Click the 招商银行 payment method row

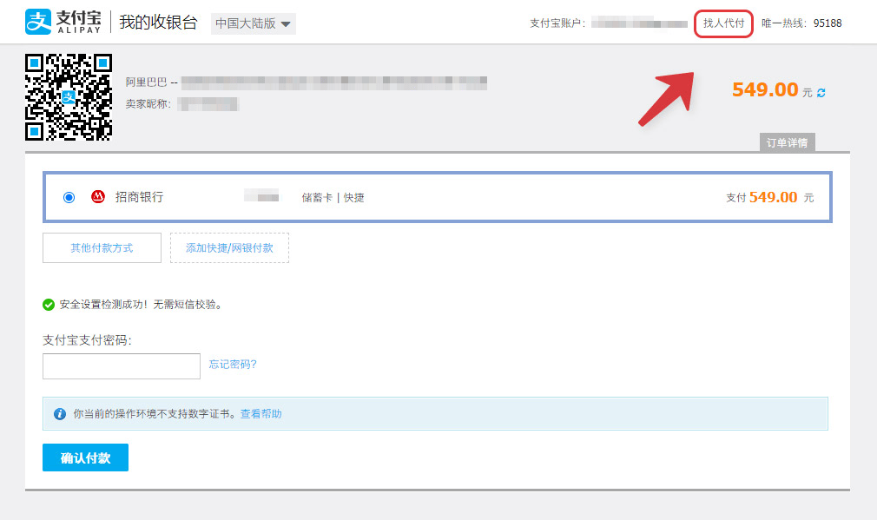(x=438, y=197)
